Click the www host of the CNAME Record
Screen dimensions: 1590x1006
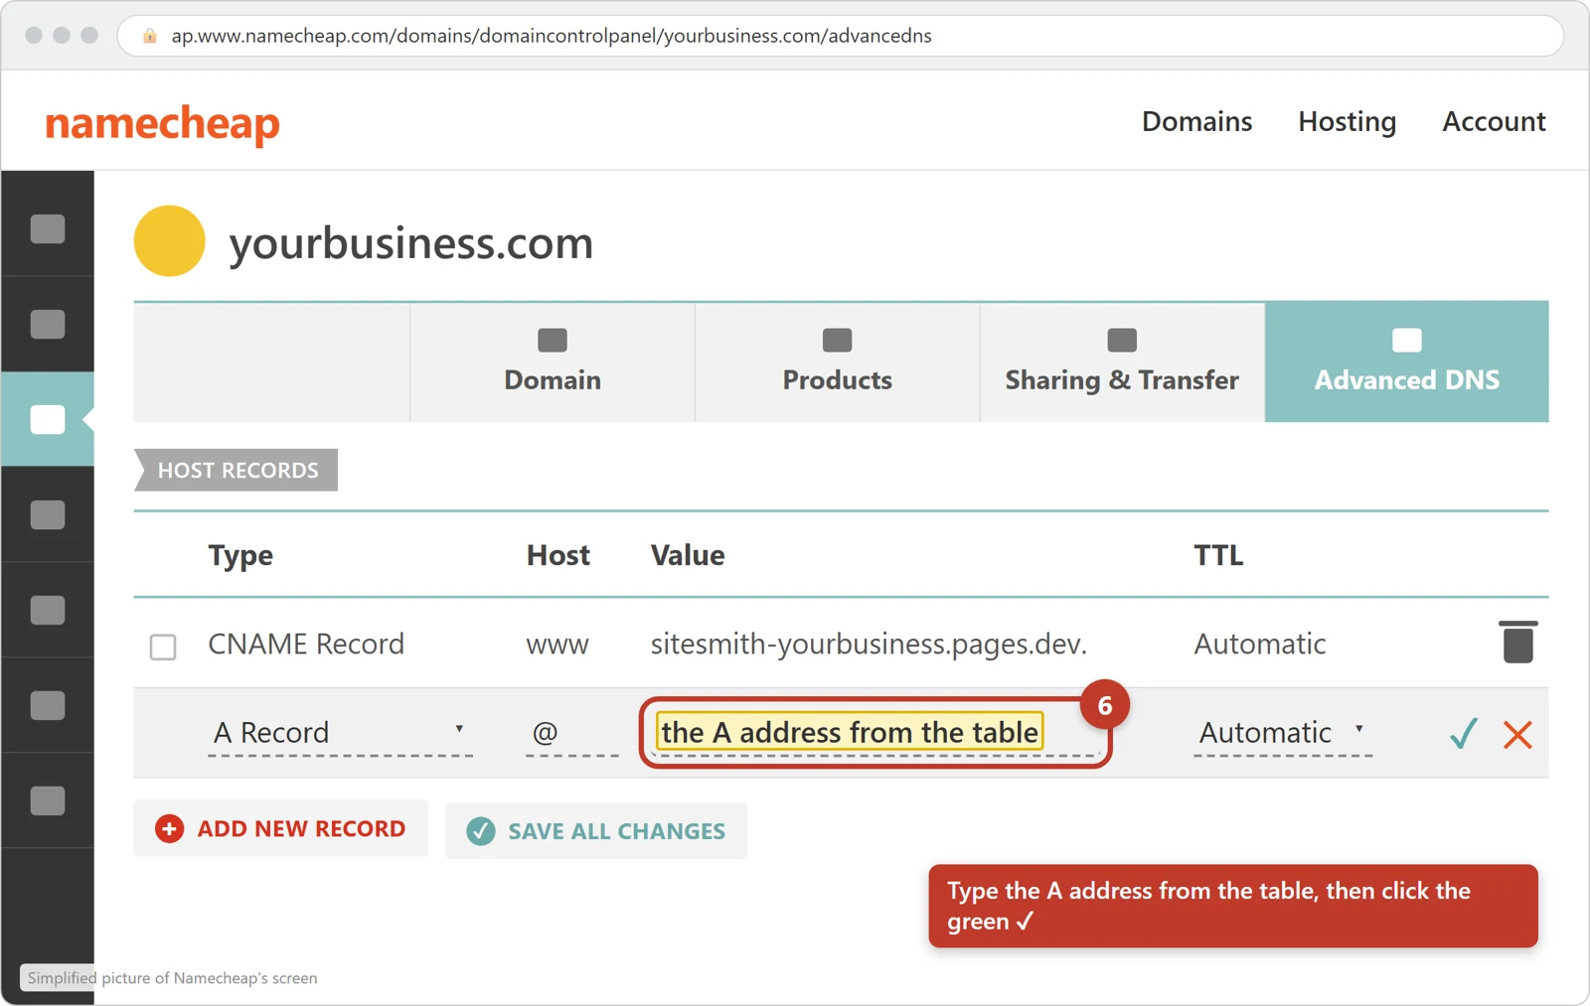coord(557,646)
